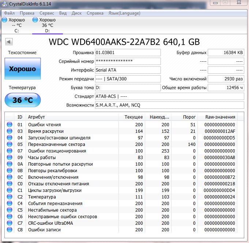Image resolution: width=249 pixels, height=243 pixels.
Task: Click the blue status icon of disk D:
Action: coord(35,20)
